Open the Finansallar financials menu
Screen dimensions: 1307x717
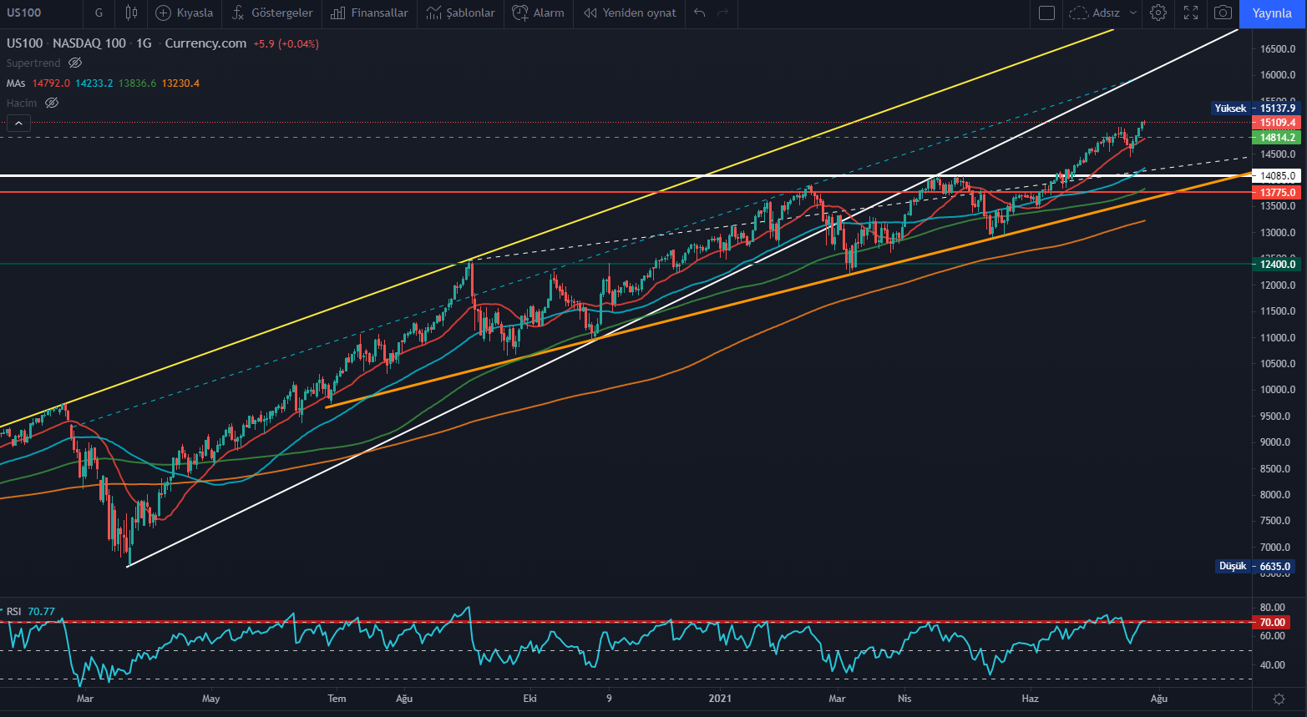click(369, 13)
